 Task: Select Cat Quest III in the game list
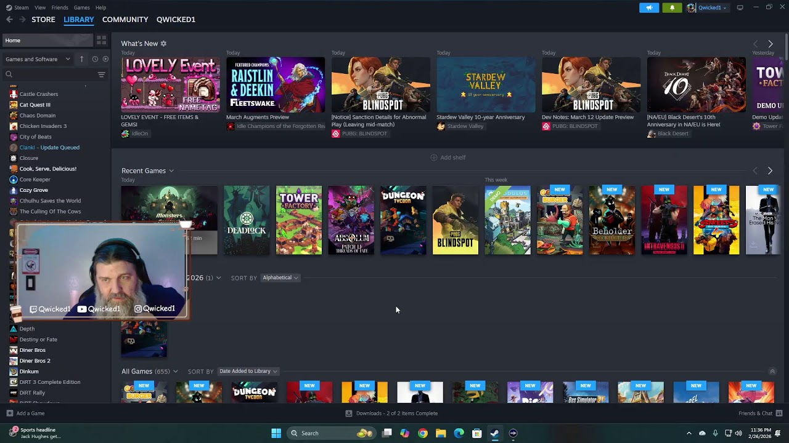35,105
